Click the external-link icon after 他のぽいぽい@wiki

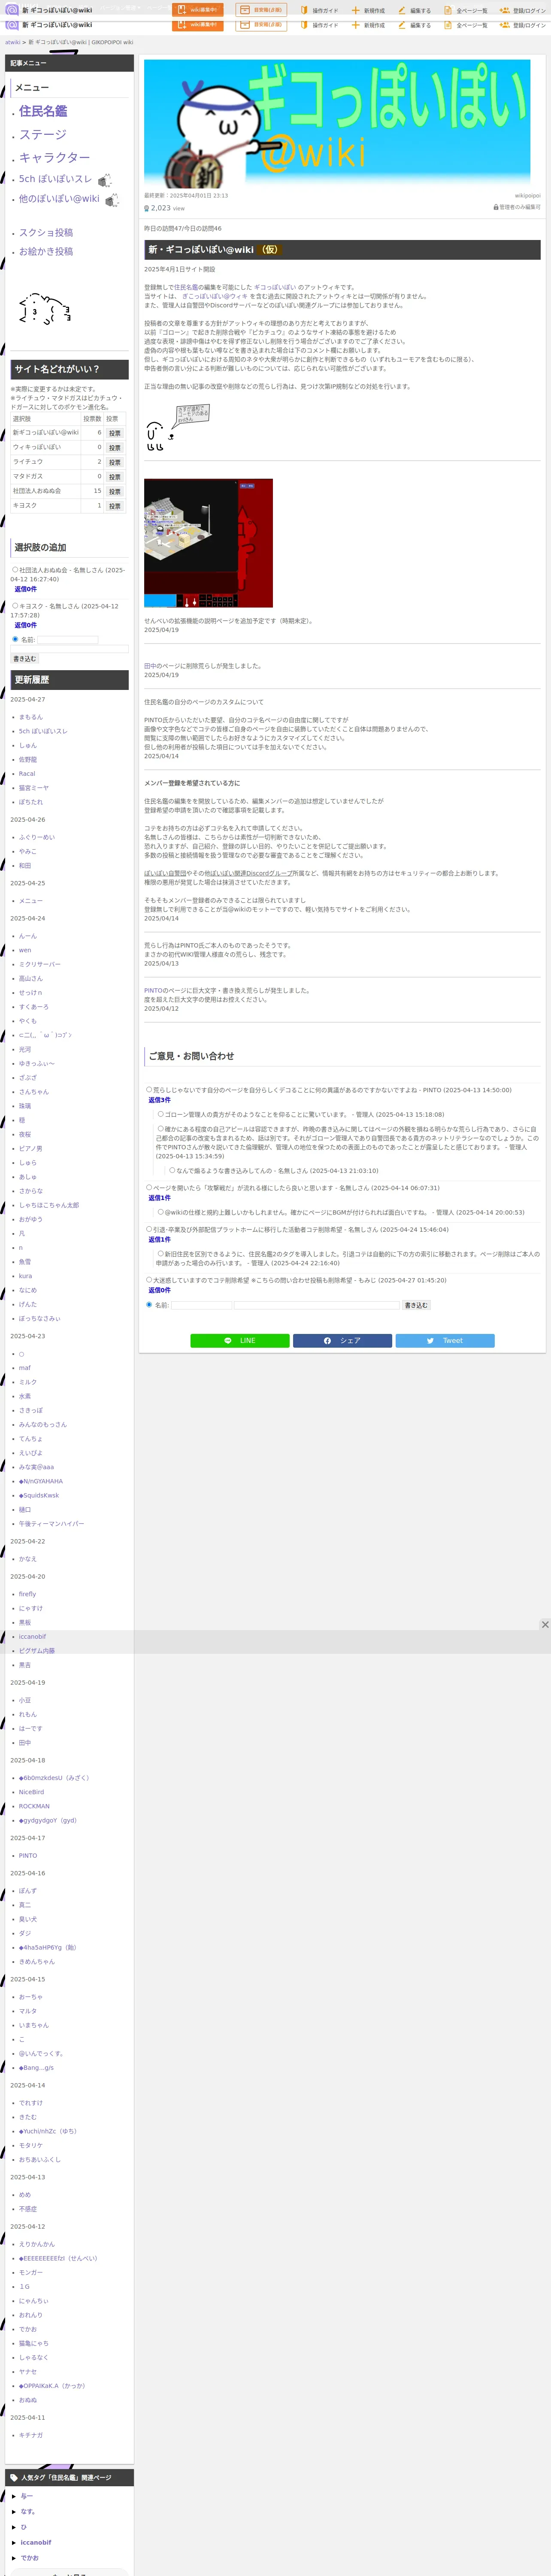(x=111, y=200)
